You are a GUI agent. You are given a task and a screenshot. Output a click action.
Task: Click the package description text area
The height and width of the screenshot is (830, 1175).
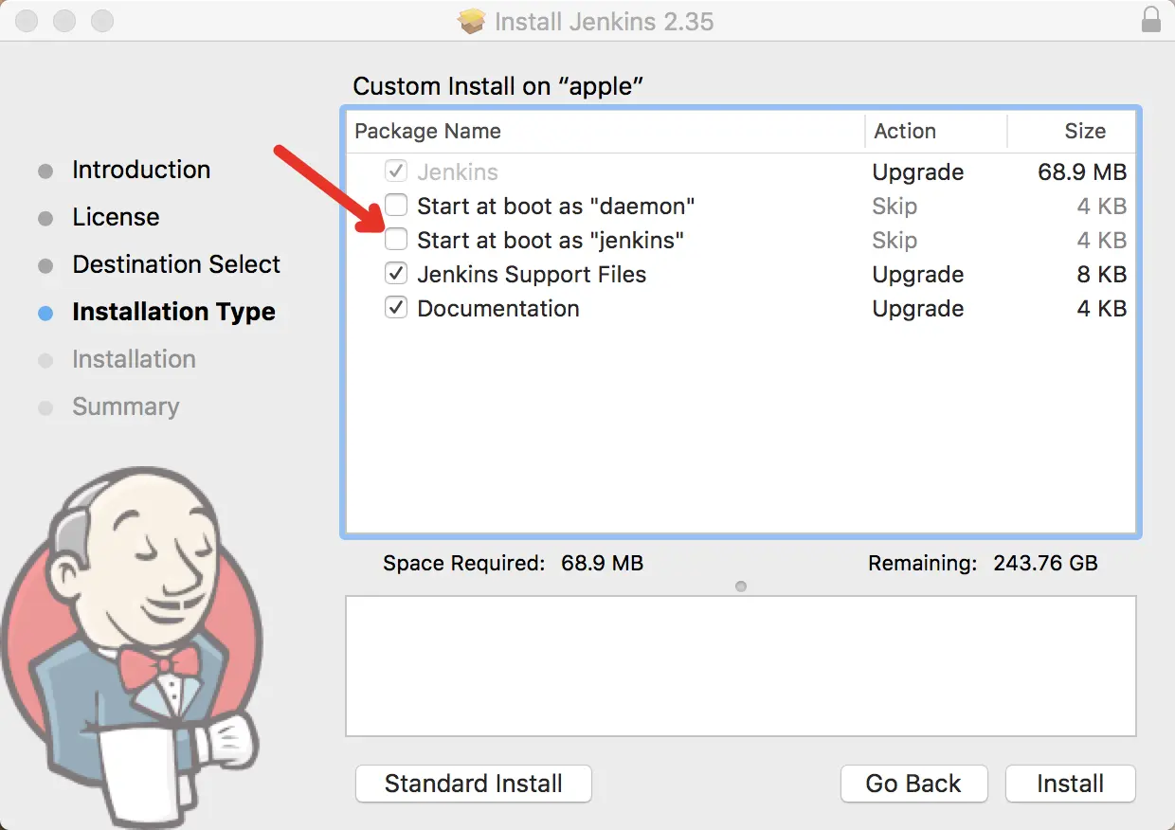coord(741,665)
